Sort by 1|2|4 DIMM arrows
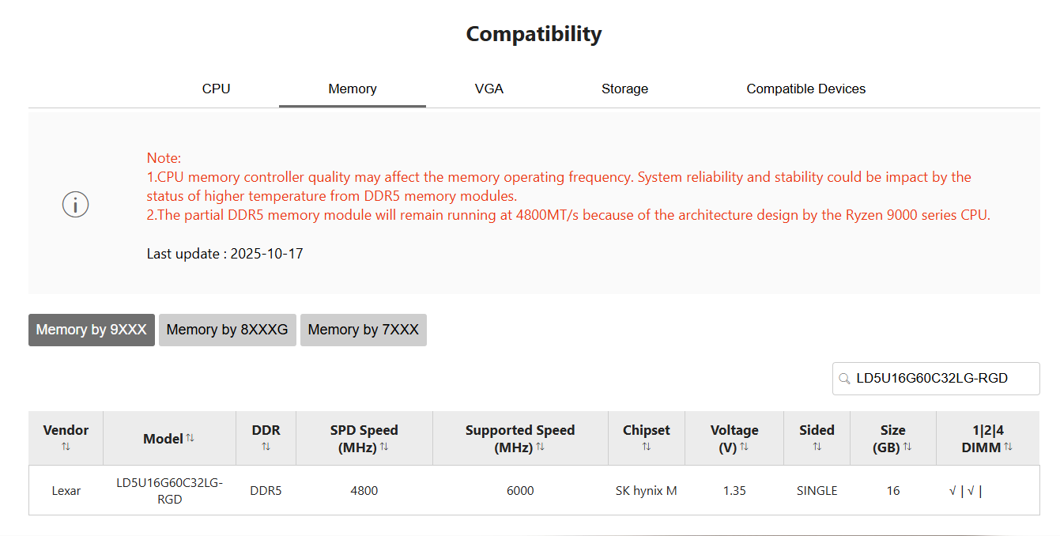 (1008, 447)
